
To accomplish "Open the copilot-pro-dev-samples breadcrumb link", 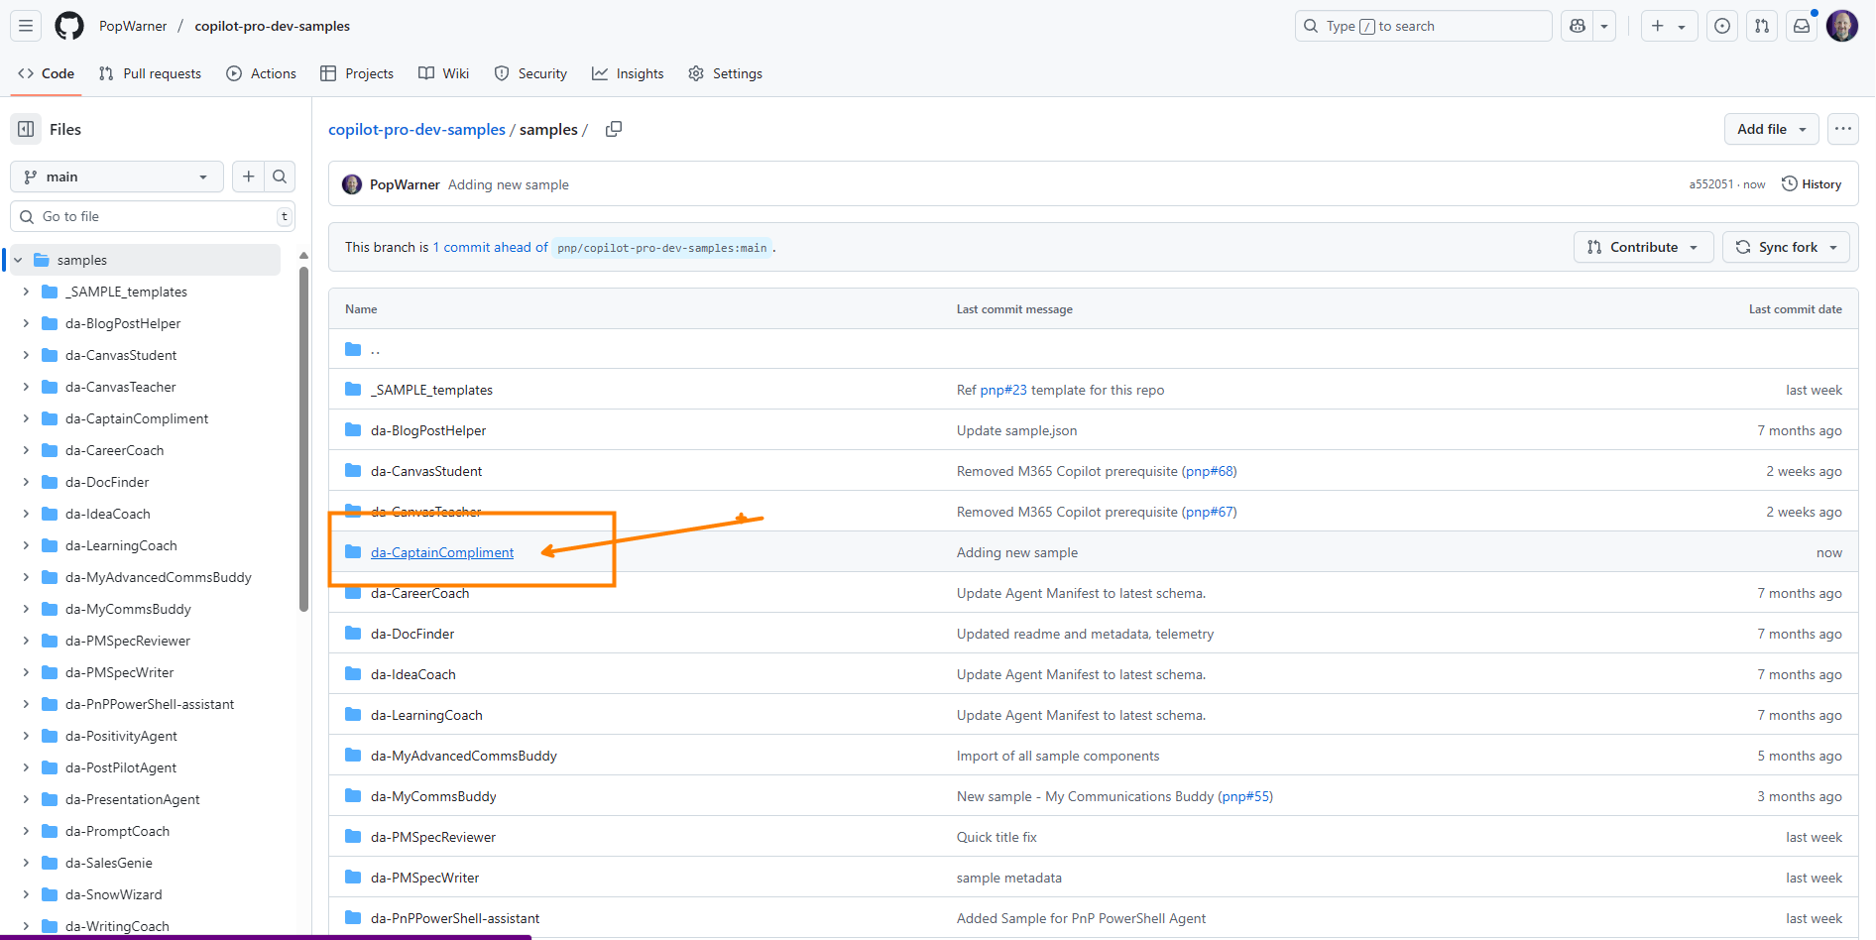I will pyautogui.click(x=416, y=129).
